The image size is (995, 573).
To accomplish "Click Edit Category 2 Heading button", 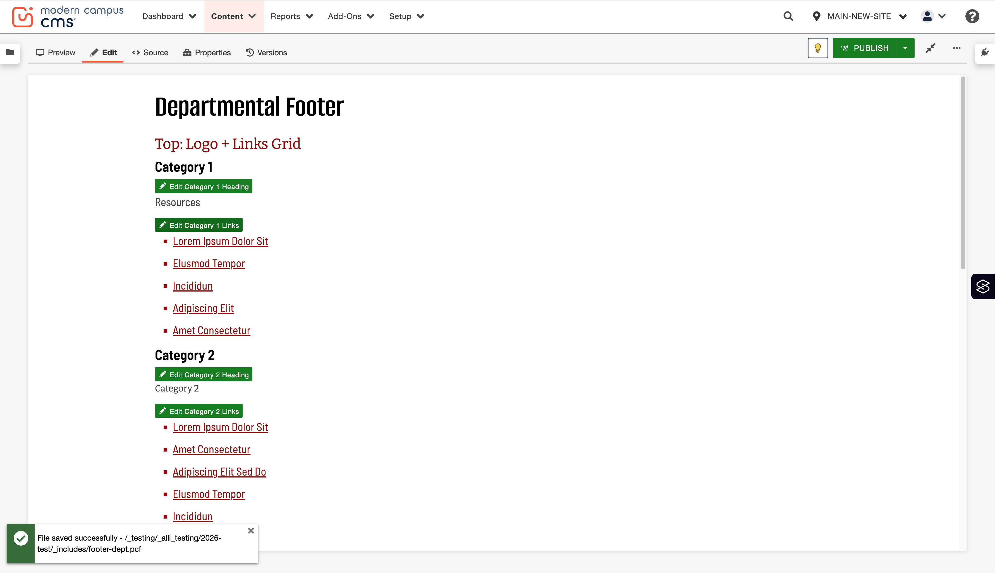I will (204, 374).
